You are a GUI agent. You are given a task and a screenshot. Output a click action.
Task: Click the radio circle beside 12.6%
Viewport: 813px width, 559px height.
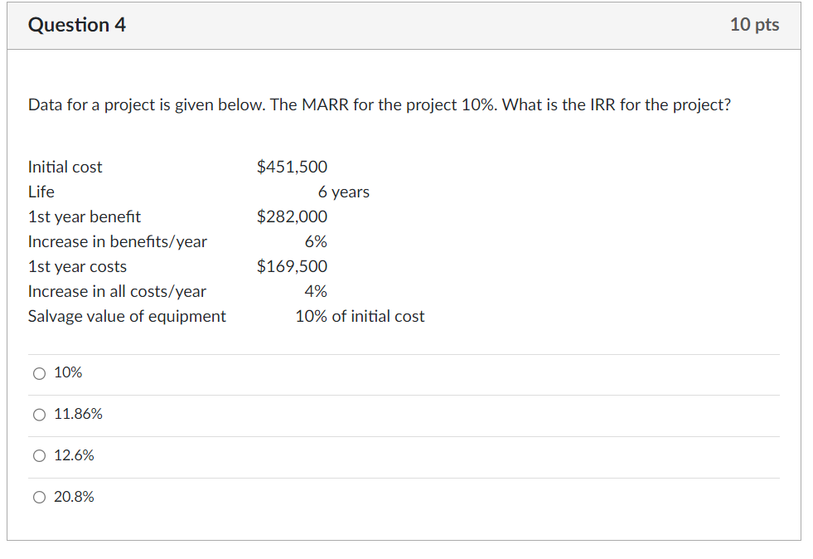pos(39,455)
